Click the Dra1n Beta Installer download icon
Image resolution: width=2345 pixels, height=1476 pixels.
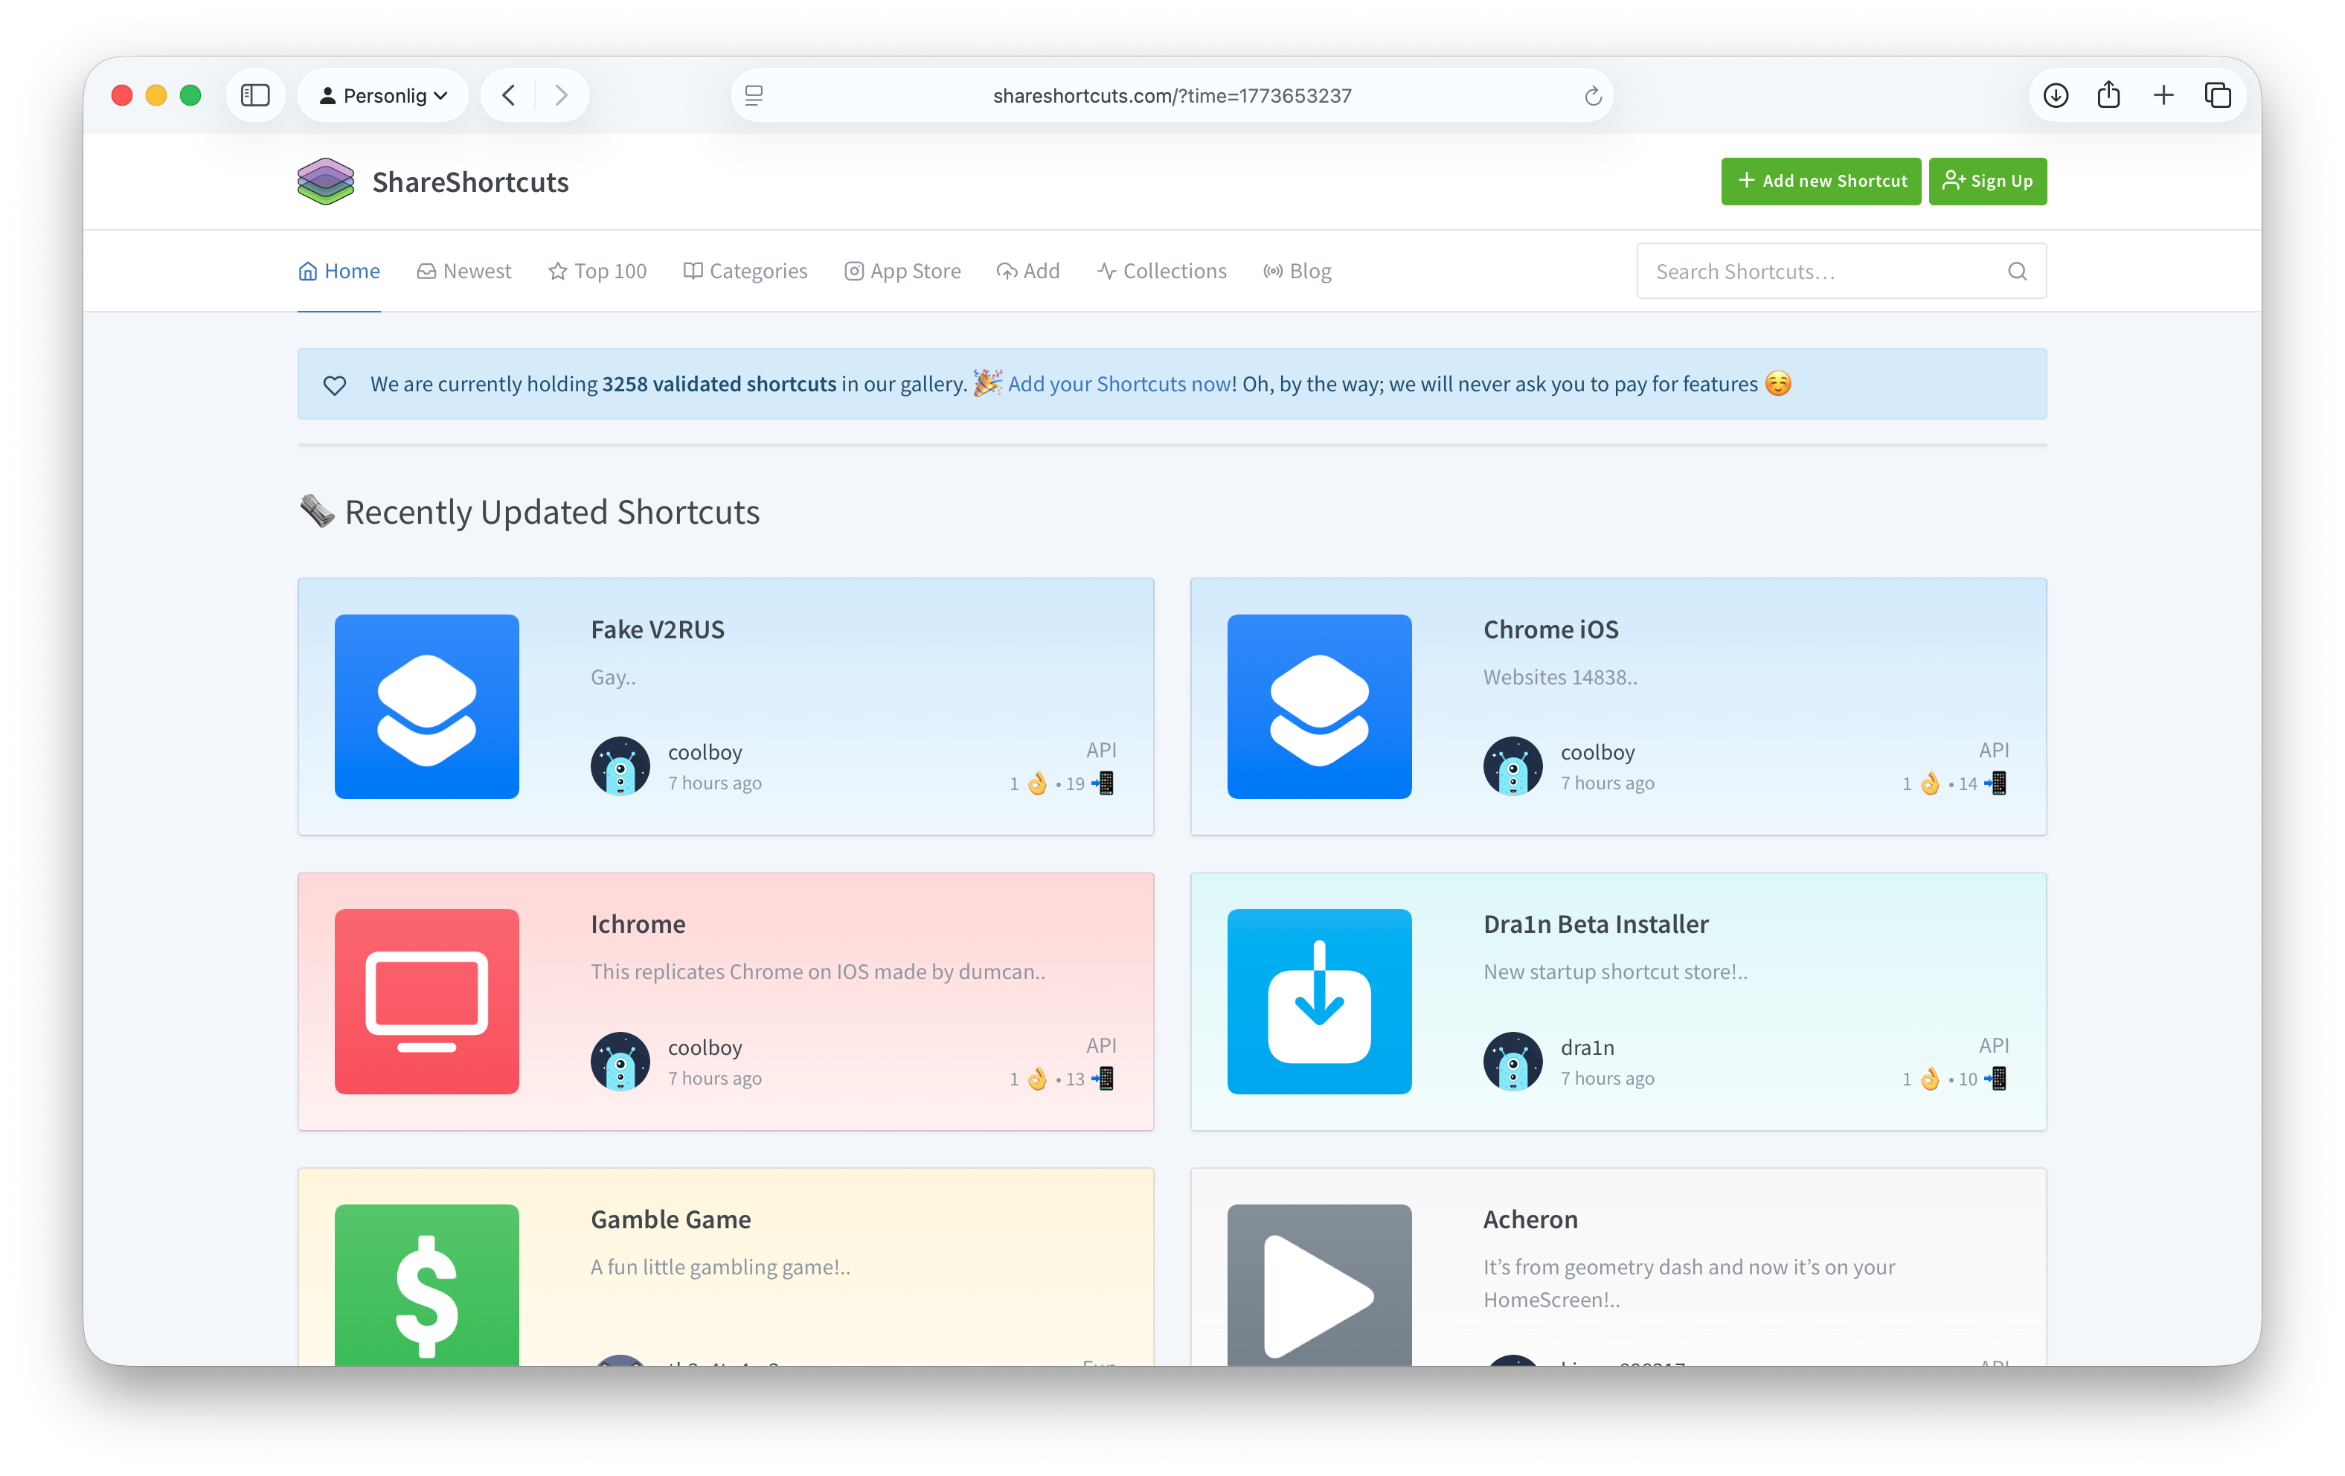point(1320,1001)
